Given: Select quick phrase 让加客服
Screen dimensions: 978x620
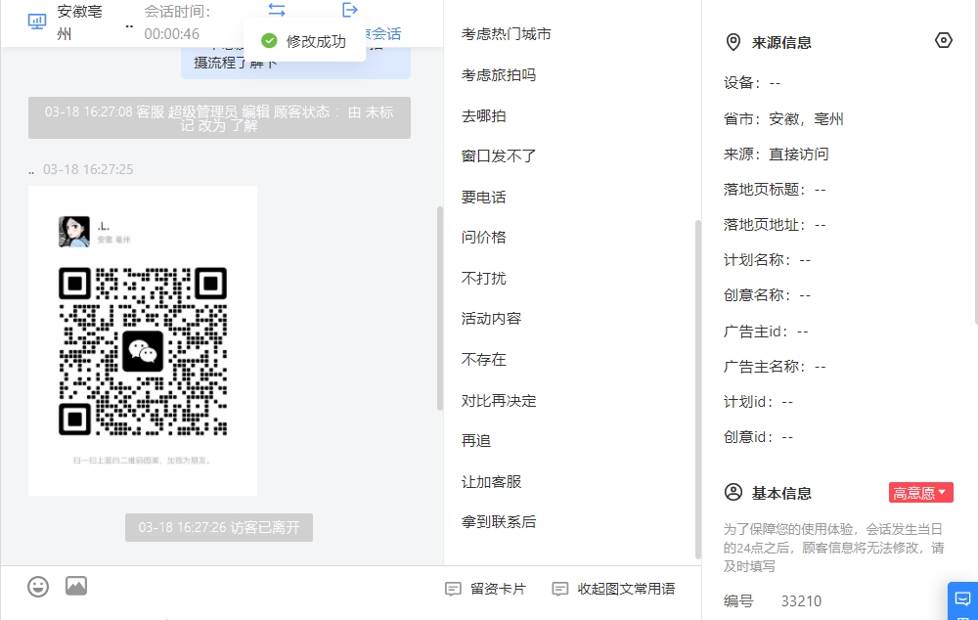Looking at the screenshot, I should pos(491,481).
